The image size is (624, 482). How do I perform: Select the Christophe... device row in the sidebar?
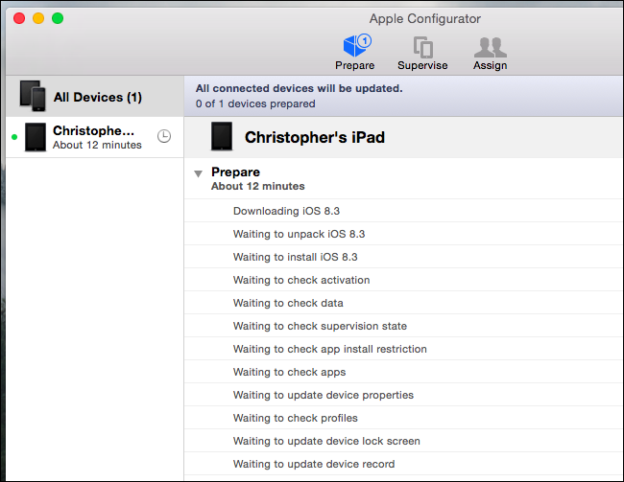pyautogui.click(x=95, y=137)
